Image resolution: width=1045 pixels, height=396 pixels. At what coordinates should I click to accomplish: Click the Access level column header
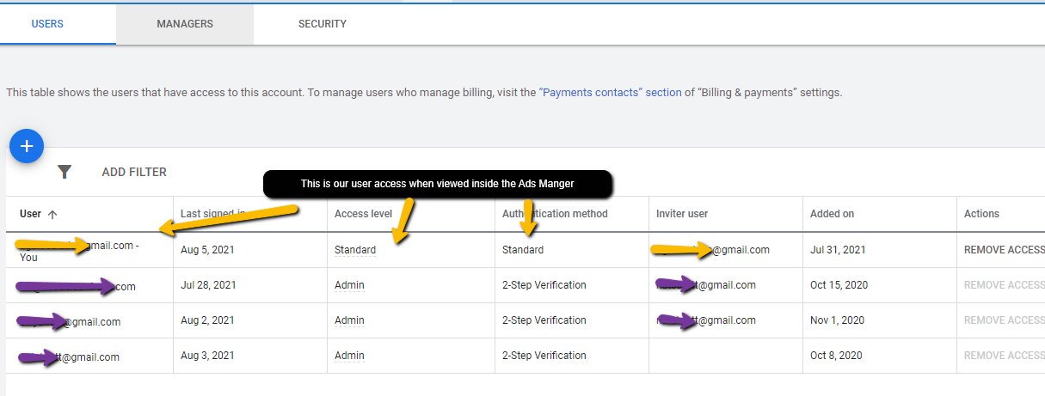click(x=363, y=214)
